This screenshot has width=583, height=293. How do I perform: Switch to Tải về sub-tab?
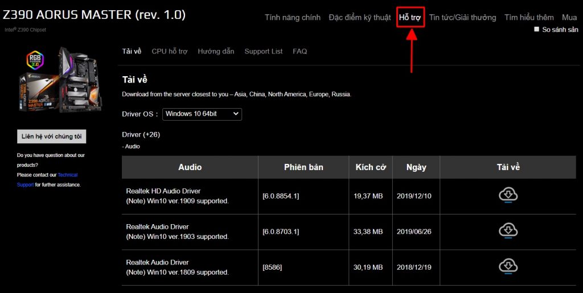pos(132,51)
